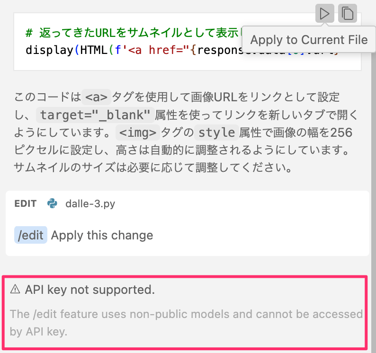Viewport: 376px width, 353px height.
Task: Click the EDIT label in the message header
Action: coord(26,204)
